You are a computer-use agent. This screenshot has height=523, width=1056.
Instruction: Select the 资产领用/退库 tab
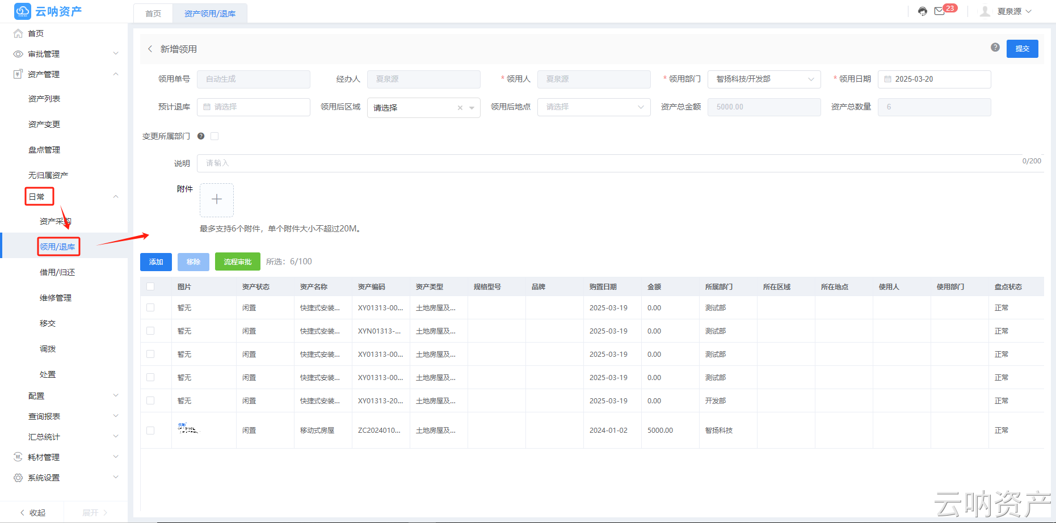coord(210,14)
